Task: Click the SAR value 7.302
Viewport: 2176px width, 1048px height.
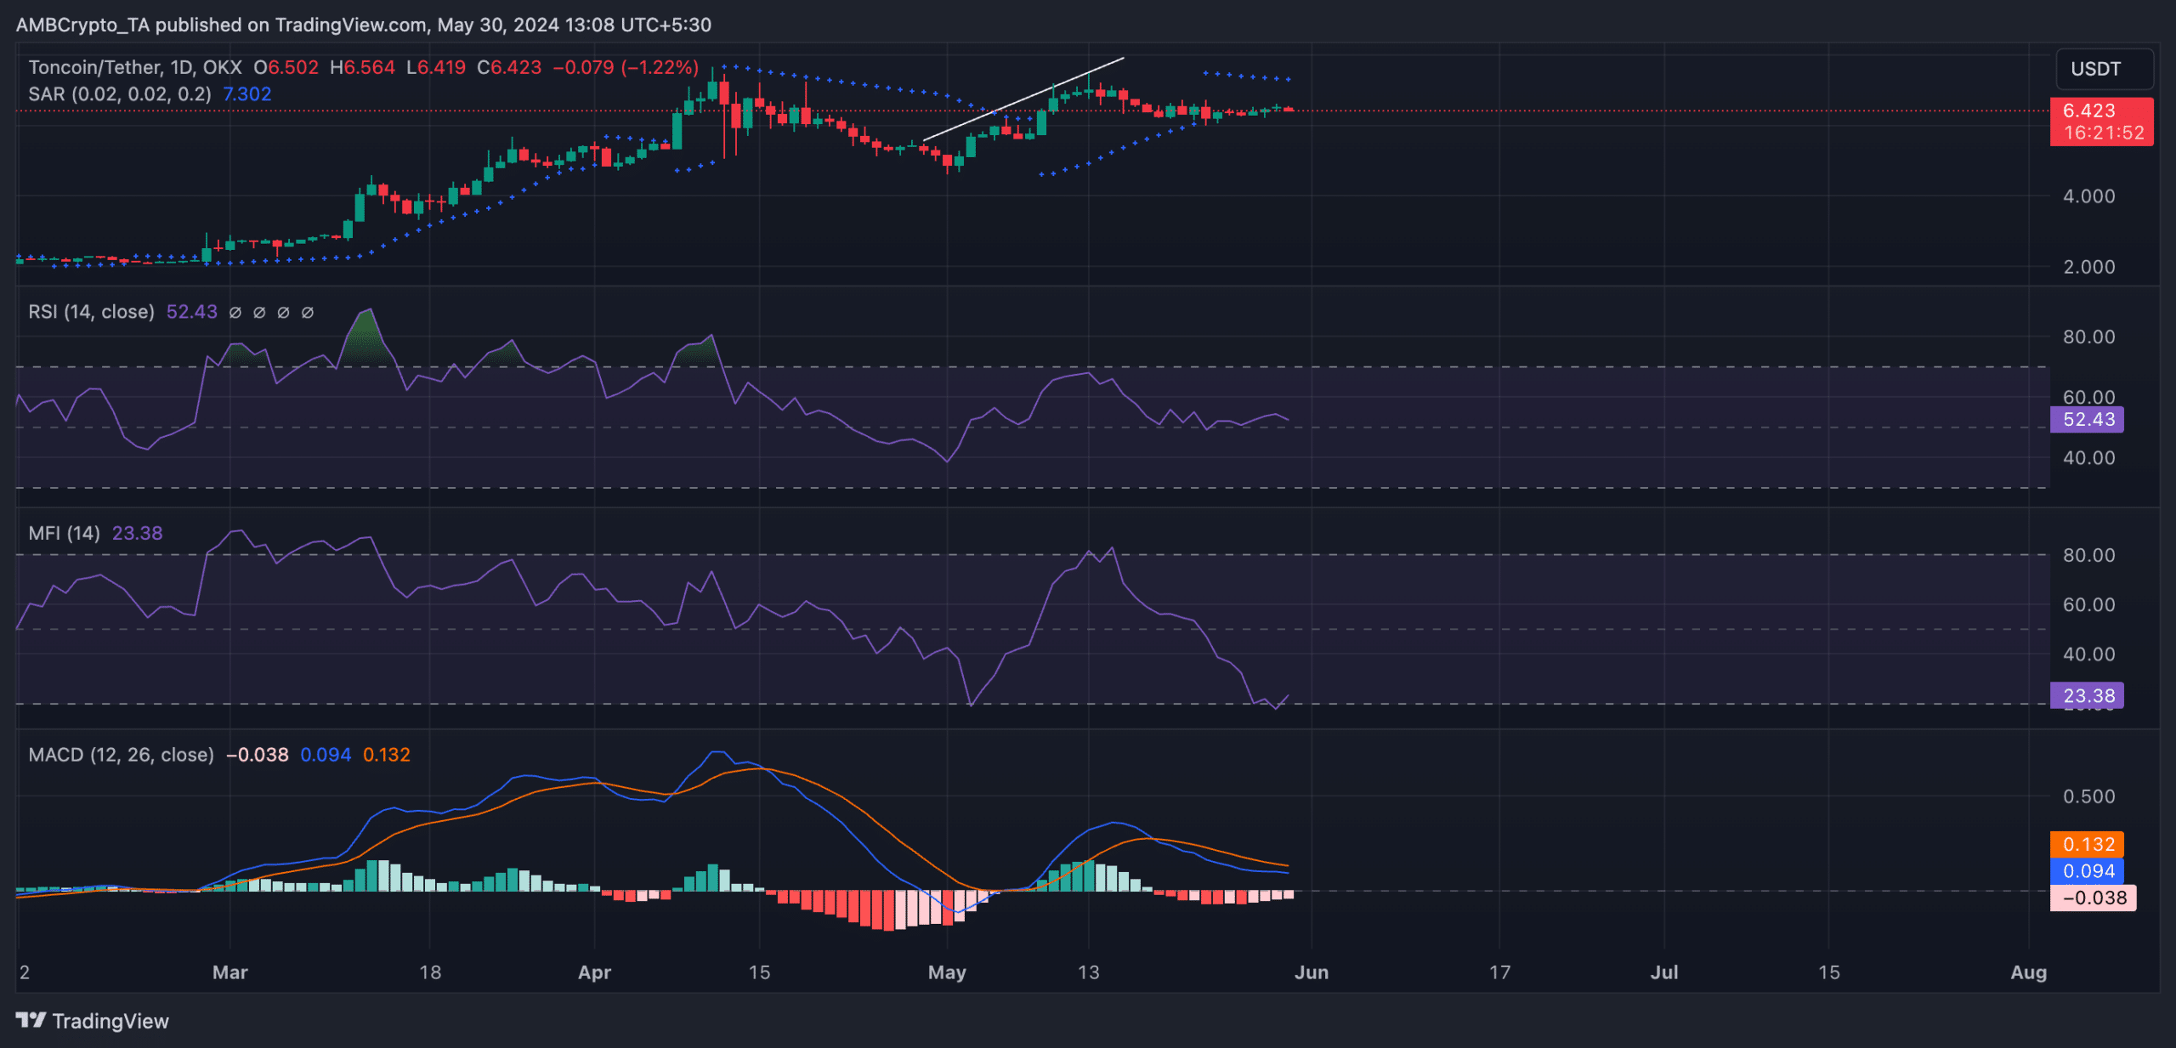Action: pos(246,93)
